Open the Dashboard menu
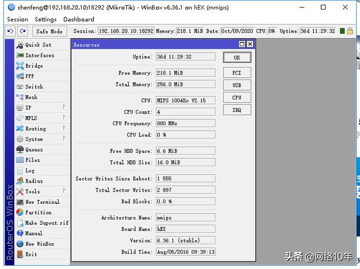360x269 pixels. pyautogui.click(x=79, y=20)
